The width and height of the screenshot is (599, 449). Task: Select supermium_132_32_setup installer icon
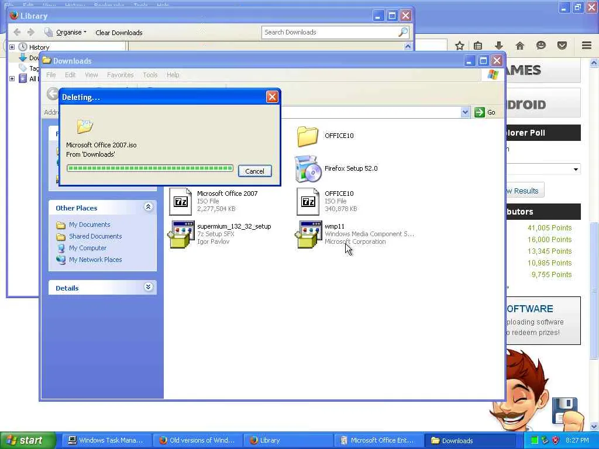pyautogui.click(x=180, y=234)
